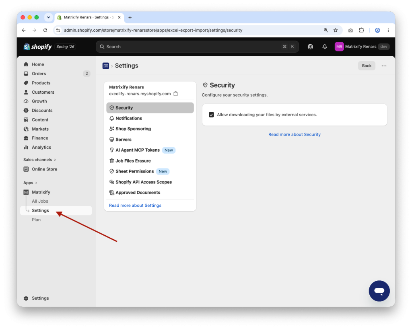Open Sheet Permissions settings
Viewport: 412px width, 329px height.
pos(150,171)
